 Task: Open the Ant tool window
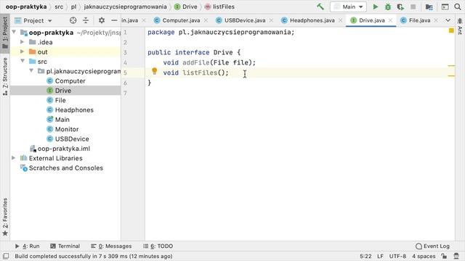coord(459,26)
